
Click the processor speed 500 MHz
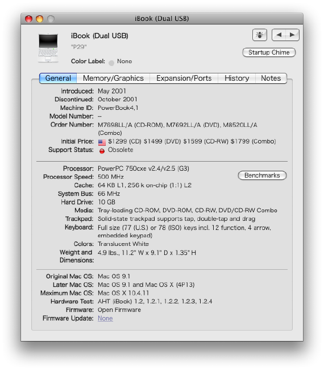pos(111,176)
